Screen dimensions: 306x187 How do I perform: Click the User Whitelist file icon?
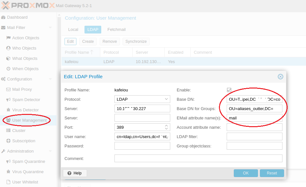(8, 182)
